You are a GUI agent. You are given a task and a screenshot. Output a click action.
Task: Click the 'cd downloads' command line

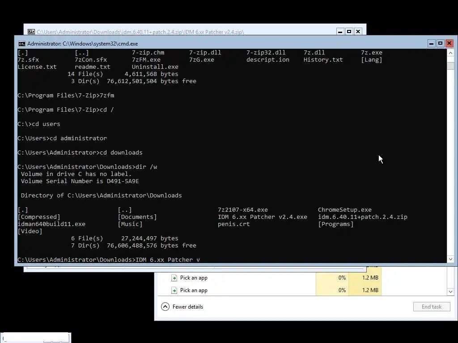tap(80, 153)
